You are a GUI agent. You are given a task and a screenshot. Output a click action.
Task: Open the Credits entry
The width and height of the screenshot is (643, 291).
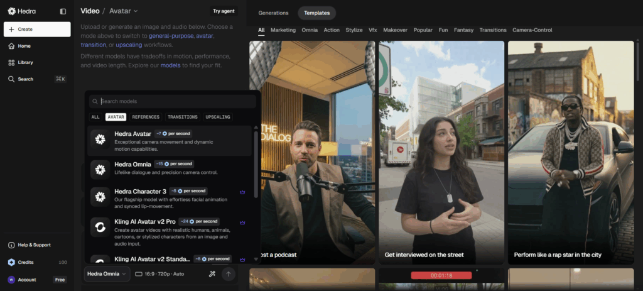pyautogui.click(x=37, y=262)
